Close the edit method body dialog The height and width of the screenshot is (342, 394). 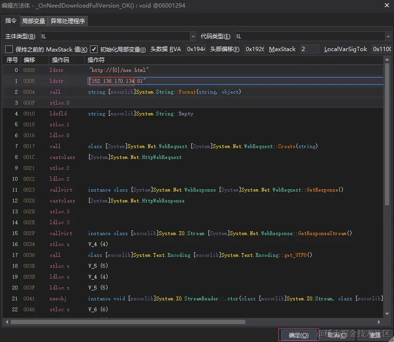[x=386, y=6]
